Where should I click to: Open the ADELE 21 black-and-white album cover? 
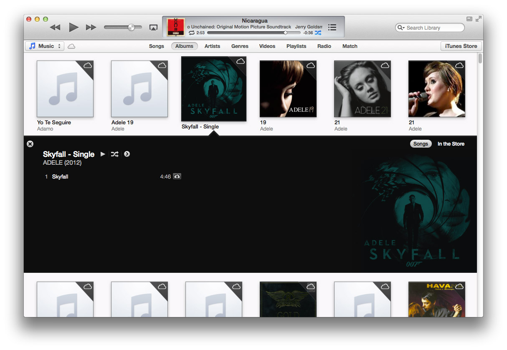[x=363, y=89]
